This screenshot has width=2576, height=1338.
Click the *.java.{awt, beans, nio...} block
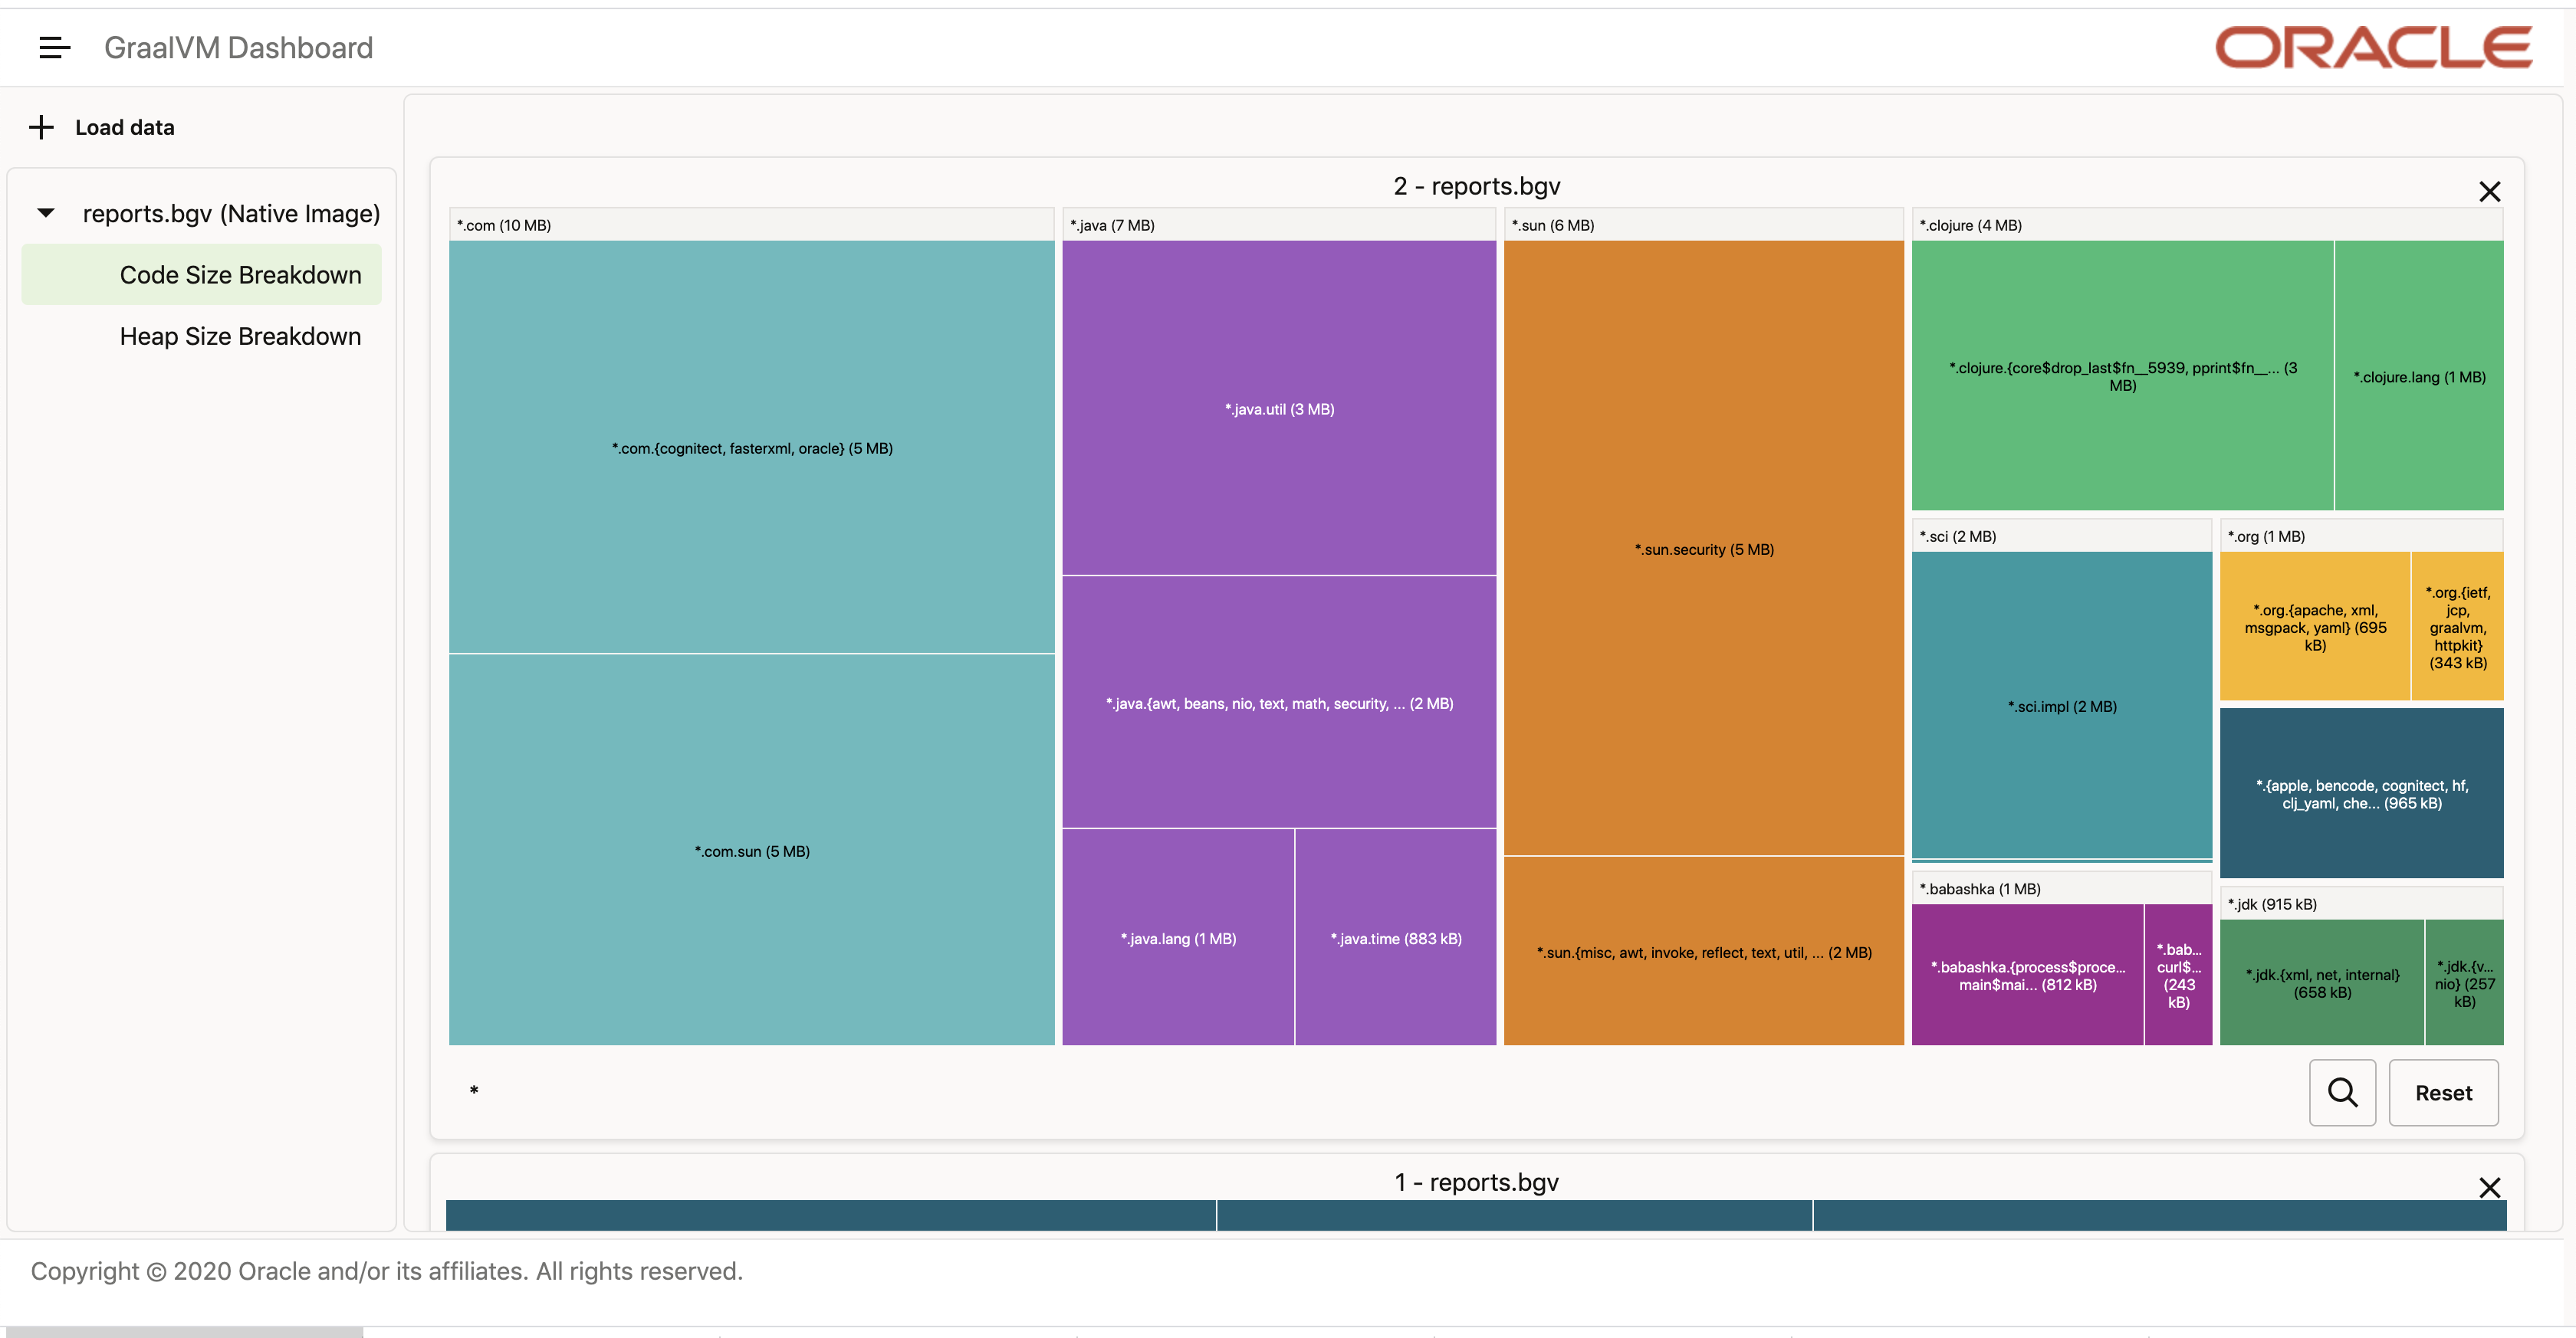(x=1279, y=703)
